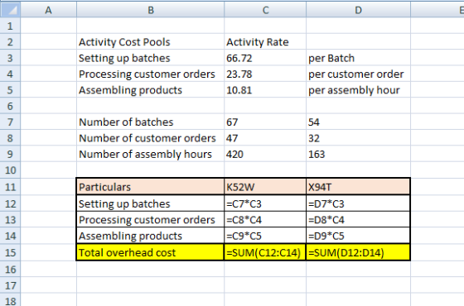Select row 1 header
This screenshot has height=306, width=464.
click(x=10, y=26)
